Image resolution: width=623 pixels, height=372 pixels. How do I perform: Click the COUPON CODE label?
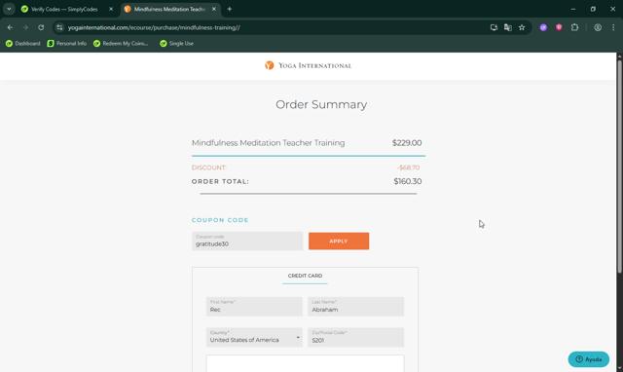[220, 220]
